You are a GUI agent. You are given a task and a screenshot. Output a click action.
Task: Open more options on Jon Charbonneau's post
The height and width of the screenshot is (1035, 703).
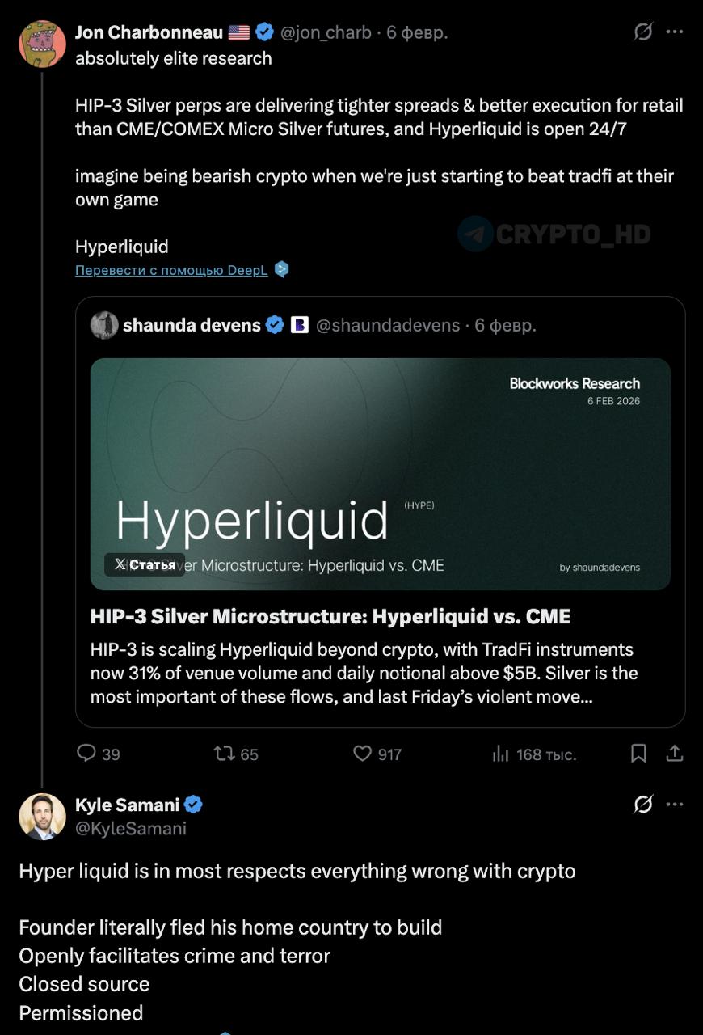click(x=675, y=32)
